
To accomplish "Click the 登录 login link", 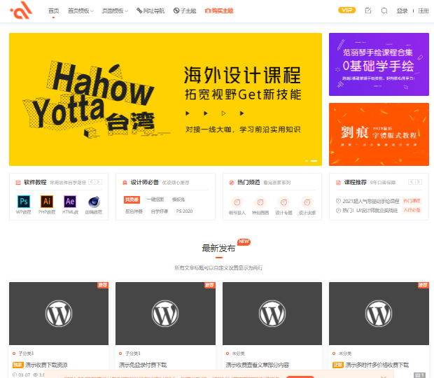I will pyautogui.click(x=402, y=10).
